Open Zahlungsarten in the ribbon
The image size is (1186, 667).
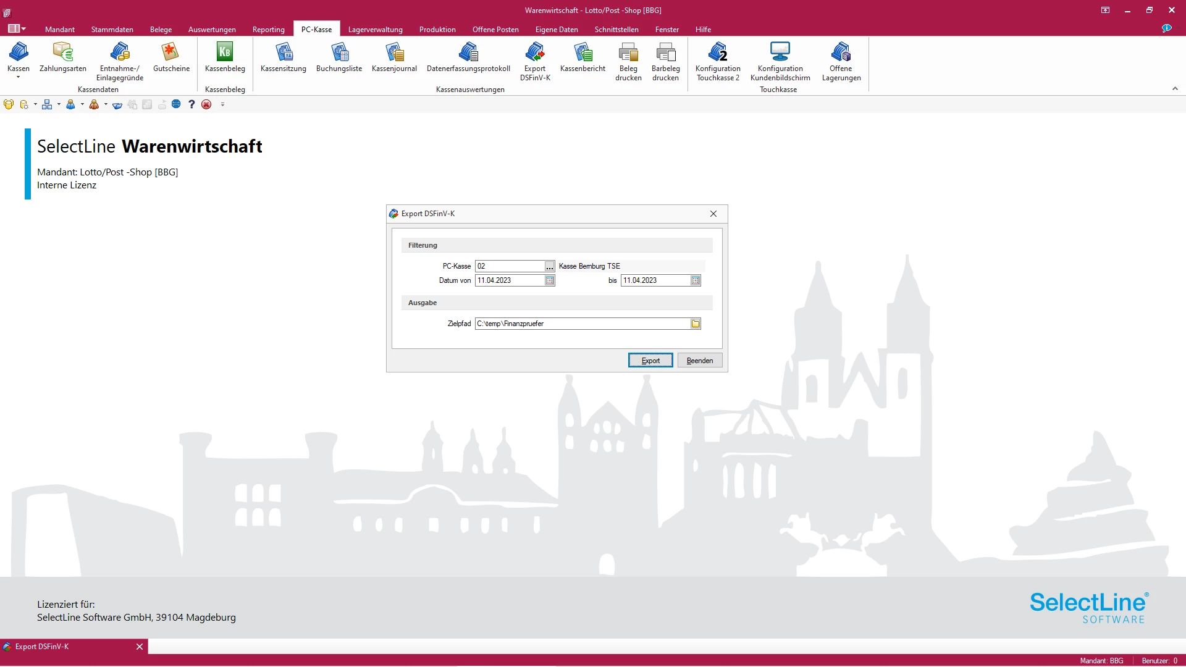point(63,57)
